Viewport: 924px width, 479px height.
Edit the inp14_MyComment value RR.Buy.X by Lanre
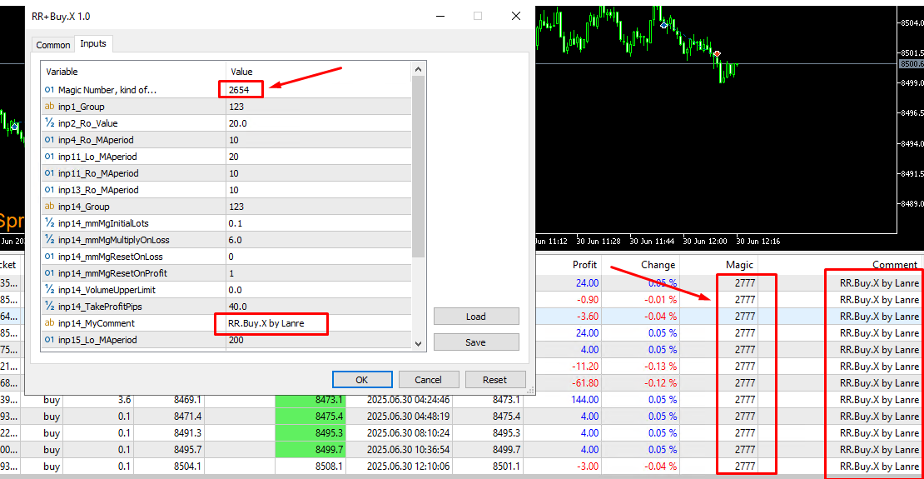(318, 323)
